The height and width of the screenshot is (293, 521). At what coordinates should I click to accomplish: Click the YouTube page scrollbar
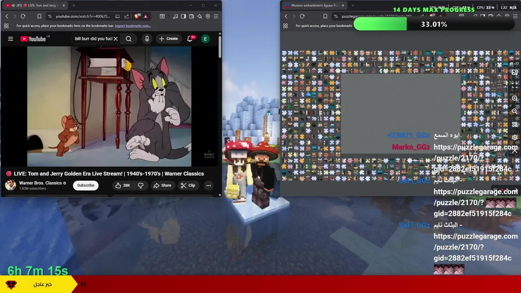(x=220, y=47)
